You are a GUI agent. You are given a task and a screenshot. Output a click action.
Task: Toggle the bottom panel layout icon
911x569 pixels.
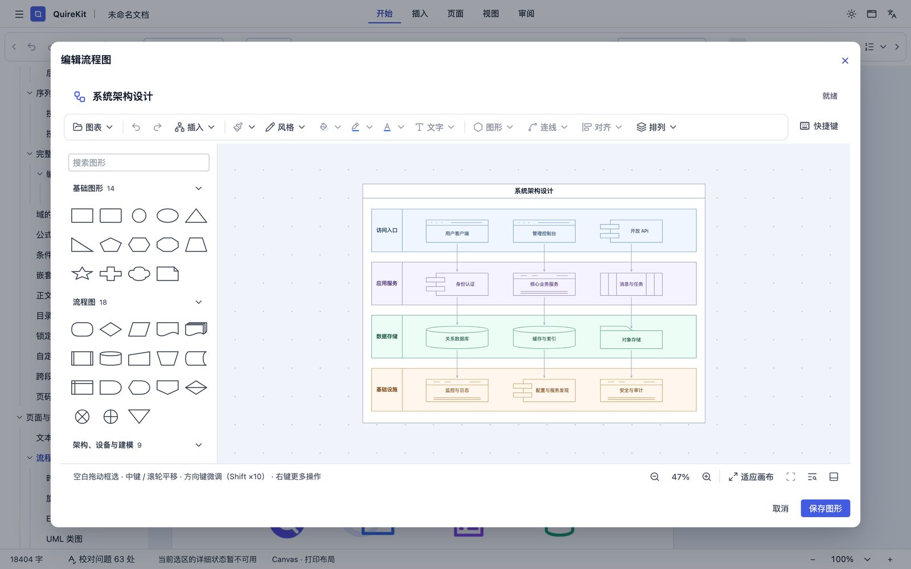click(834, 477)
